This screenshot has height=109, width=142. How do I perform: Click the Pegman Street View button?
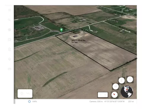[122, 80]
